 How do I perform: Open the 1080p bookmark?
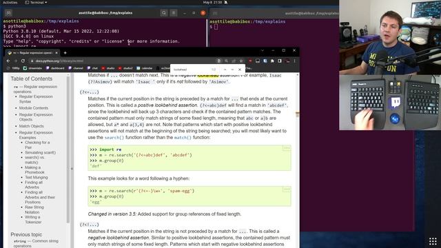(13, 68)
